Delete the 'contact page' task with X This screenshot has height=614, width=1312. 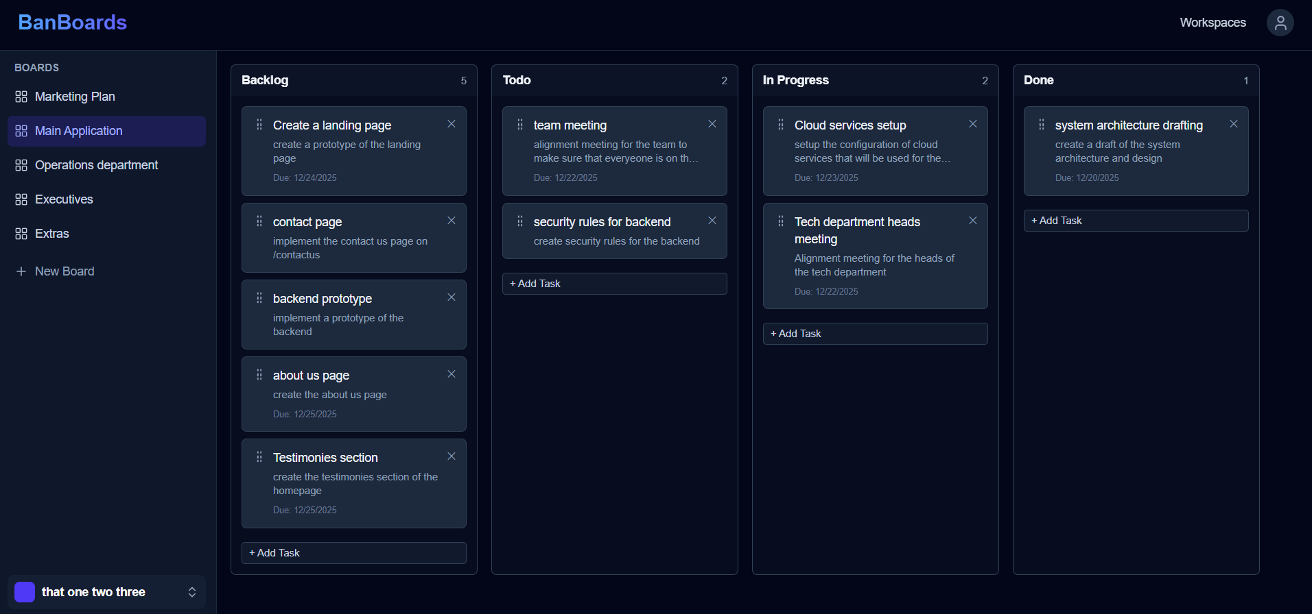pyautogui.click(x=451, y=221)
